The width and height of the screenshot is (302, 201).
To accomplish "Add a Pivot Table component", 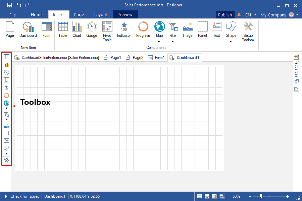I will pyautogui.click(x=107, y=31).
